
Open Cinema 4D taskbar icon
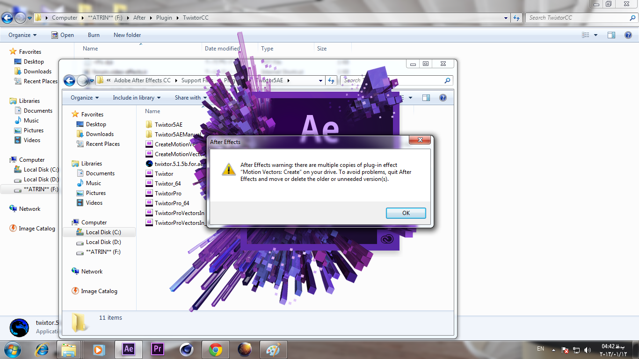pyautogui.click(x=187, y=349)
